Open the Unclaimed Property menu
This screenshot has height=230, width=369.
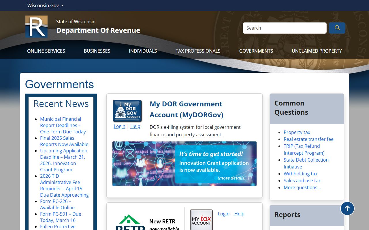pyautogui.click(x=317, y=51)
